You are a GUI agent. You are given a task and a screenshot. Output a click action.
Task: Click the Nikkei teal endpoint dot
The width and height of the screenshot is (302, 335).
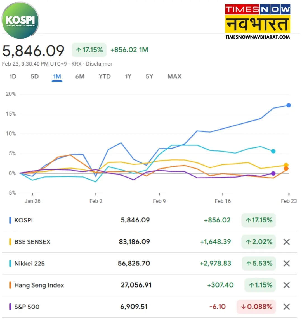pos(273,151)
